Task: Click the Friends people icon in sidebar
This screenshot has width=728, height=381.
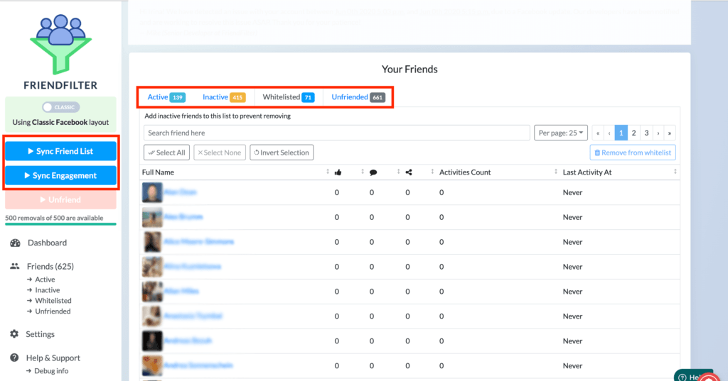Action: 14,267
